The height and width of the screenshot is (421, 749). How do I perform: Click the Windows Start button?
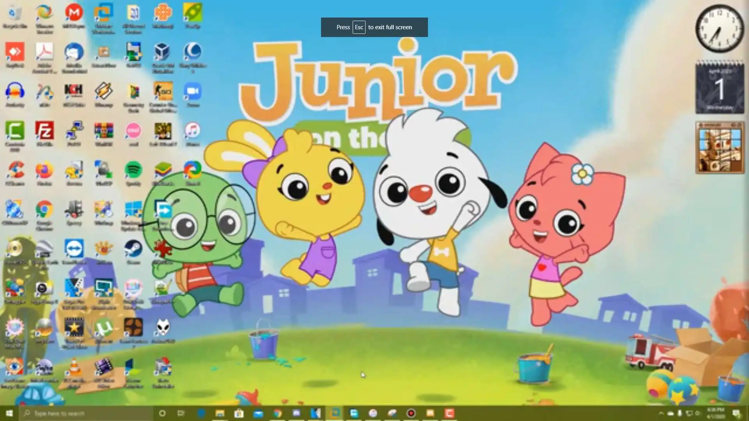9,413
